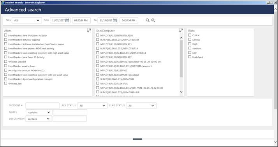278x147 pixels.
Task: Check BLRCP[192.168.1.235]/R154-VM3~BLR computer
Action: pos(98,92)
